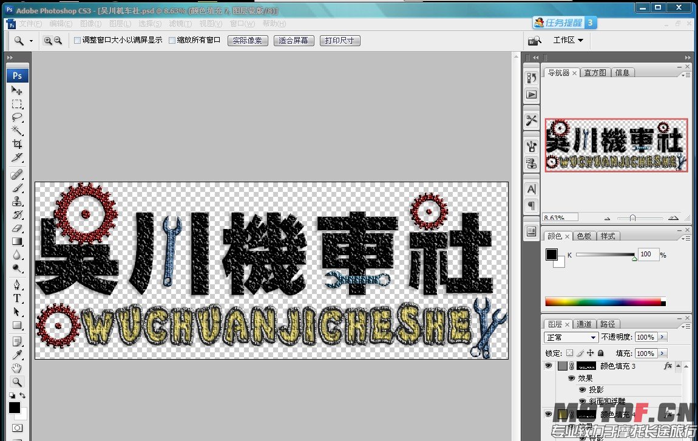Select the Horizontal Type tool
Image resolution: width=698 pixels, height=441 pixels.
(x=17, y=298)
